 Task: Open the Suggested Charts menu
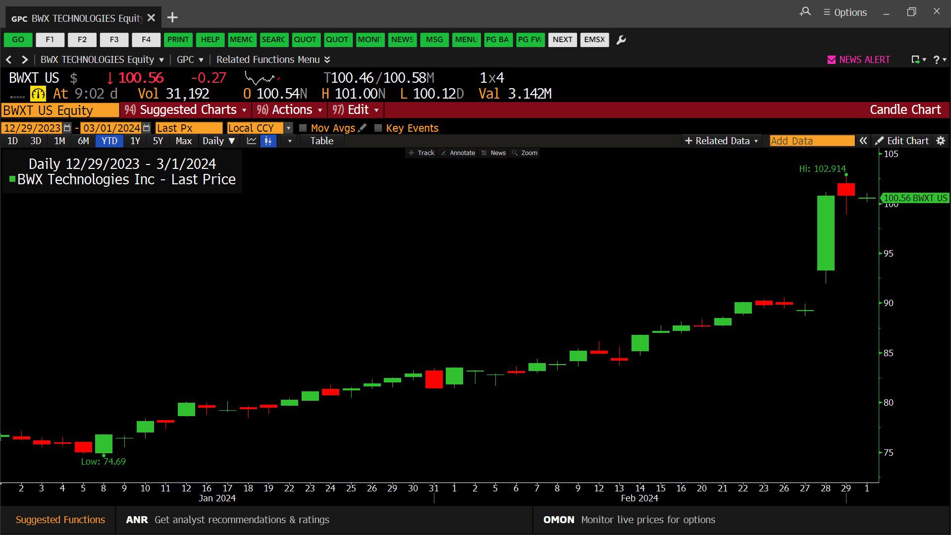[x=186, y=110]
